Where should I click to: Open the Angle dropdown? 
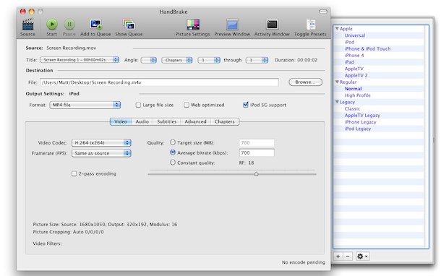(x=148, y=60)
